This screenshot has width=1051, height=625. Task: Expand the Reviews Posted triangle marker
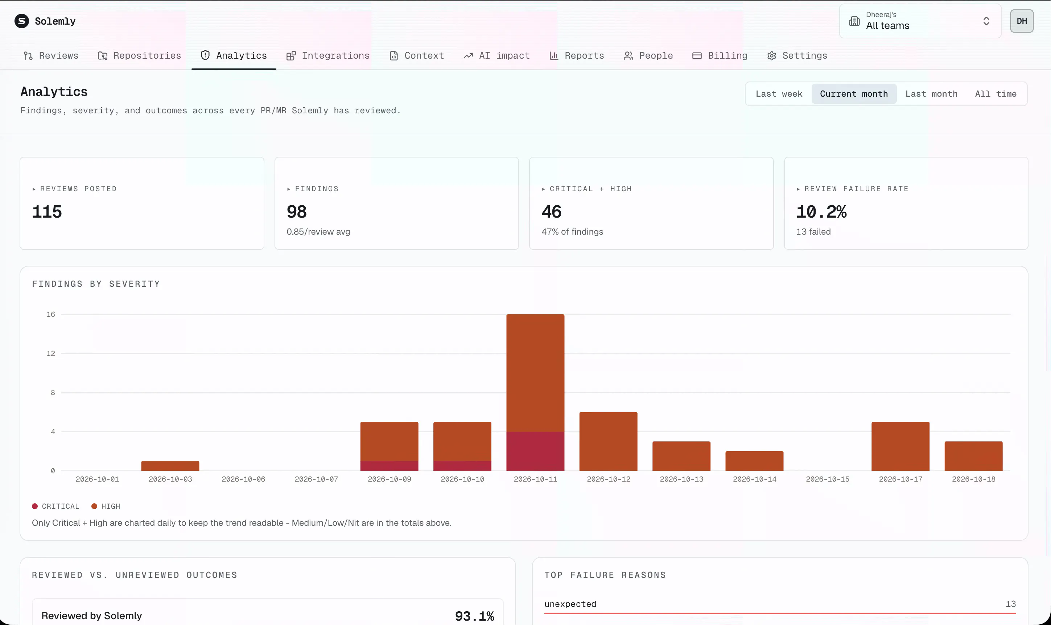coord(34,189)
